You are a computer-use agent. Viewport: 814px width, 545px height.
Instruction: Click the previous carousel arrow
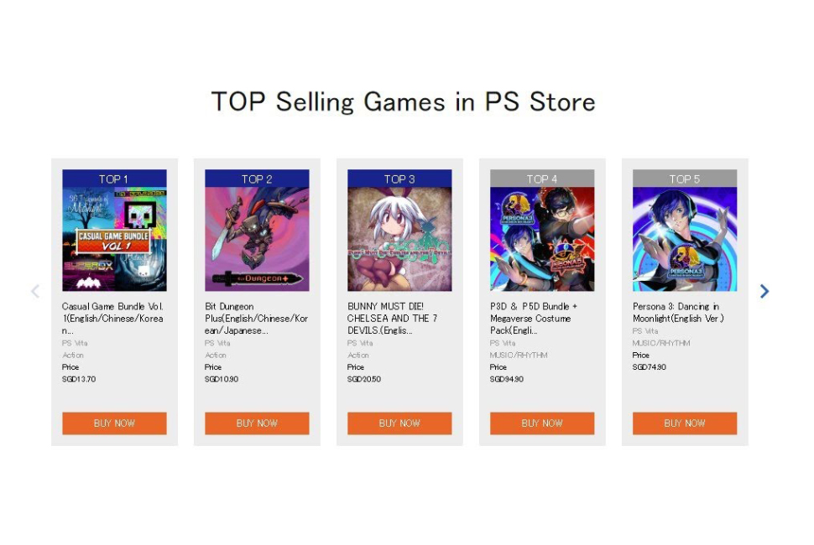pos(35,291)
